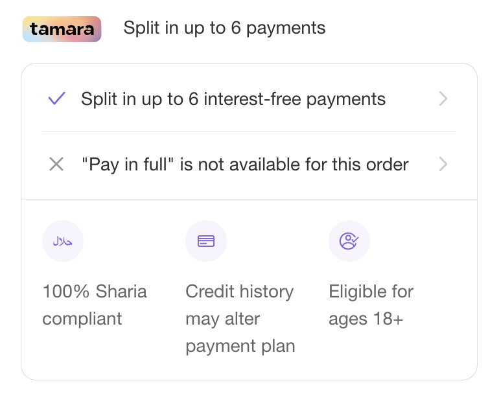Click the divider line above the Sharia features section

249,199
